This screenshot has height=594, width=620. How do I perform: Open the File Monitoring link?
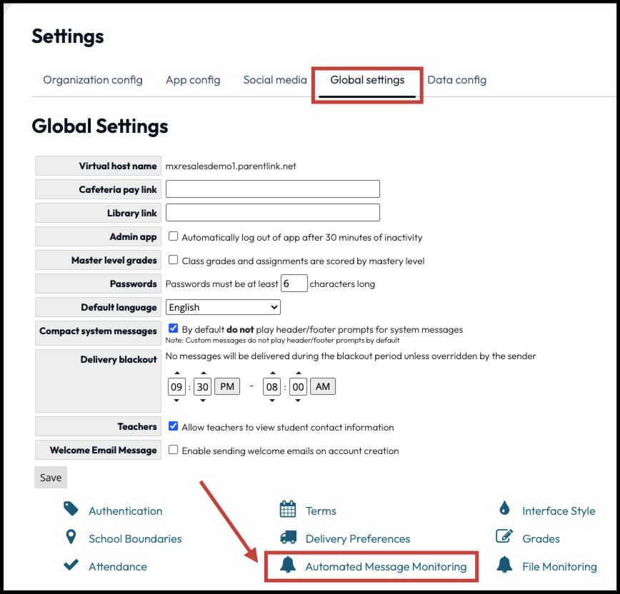(x=559, y=566)
